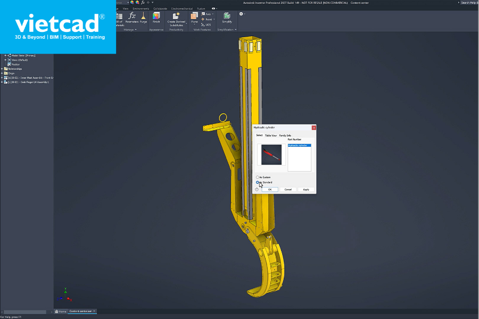Click the View (Default) eye icon
Screen dimensions: 479x319
9,60
